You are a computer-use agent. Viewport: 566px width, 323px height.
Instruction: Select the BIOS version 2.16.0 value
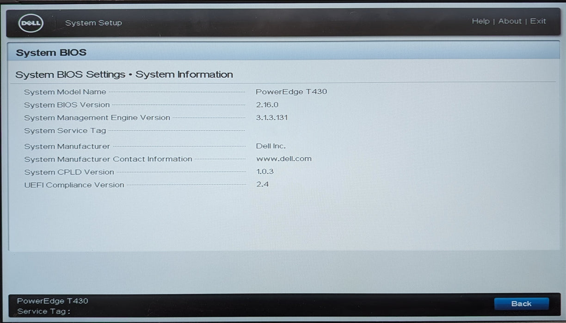click(x=267, y=105)
